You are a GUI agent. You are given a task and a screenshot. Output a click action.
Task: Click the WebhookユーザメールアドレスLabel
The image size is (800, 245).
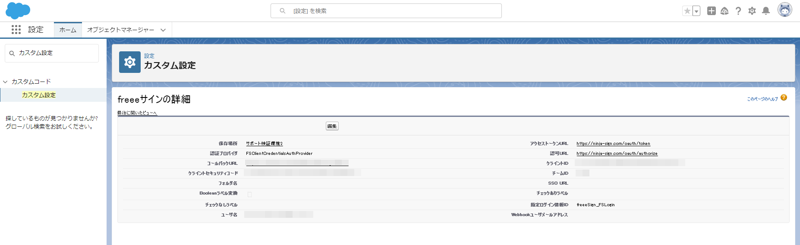click(539, 215)
